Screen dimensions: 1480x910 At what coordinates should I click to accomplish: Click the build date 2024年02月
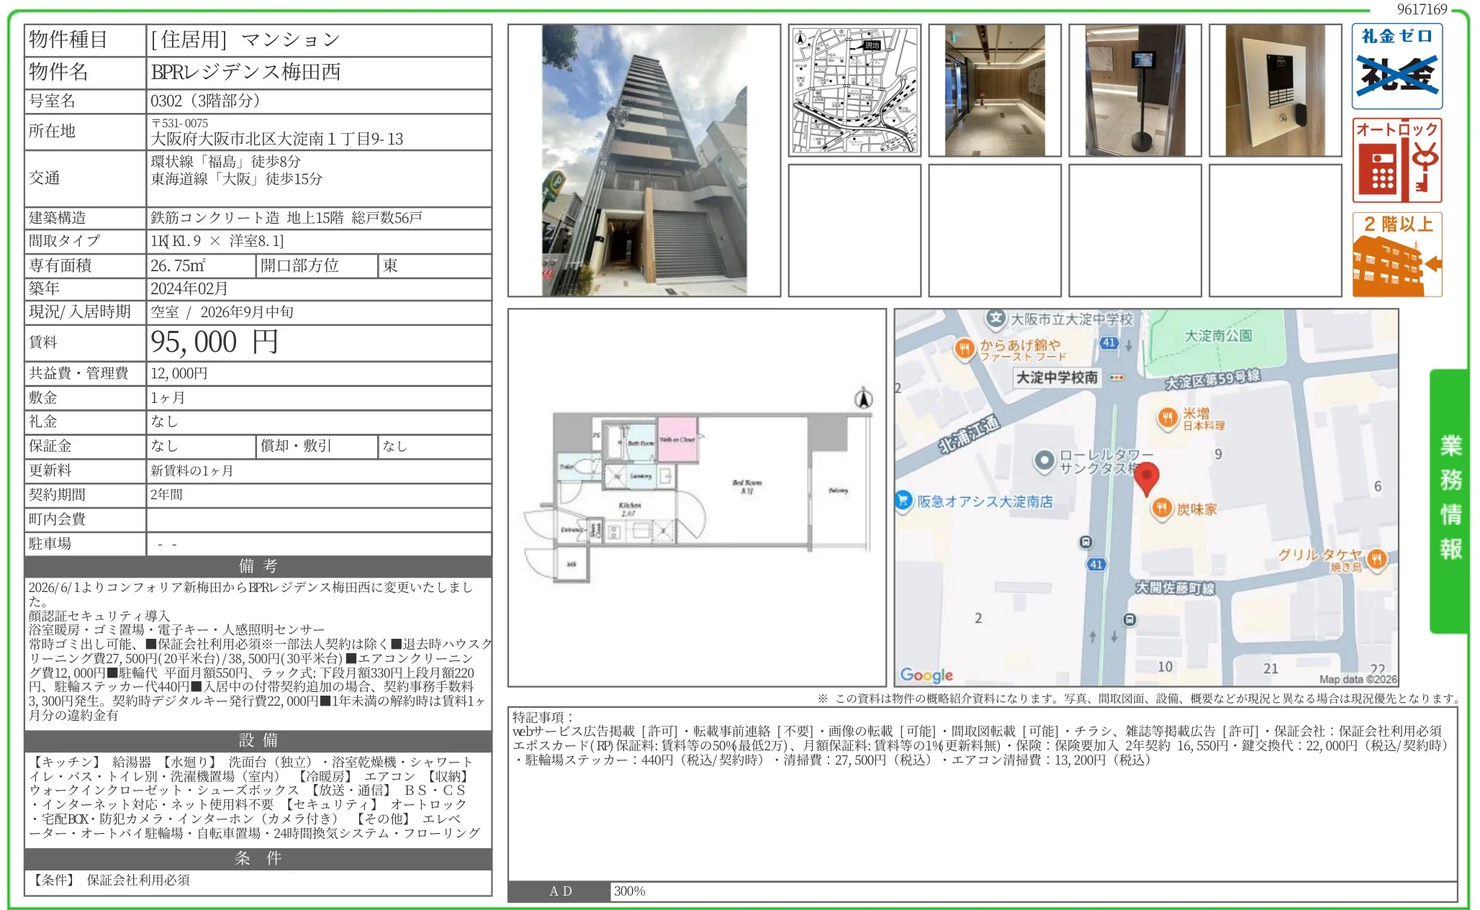189,288
